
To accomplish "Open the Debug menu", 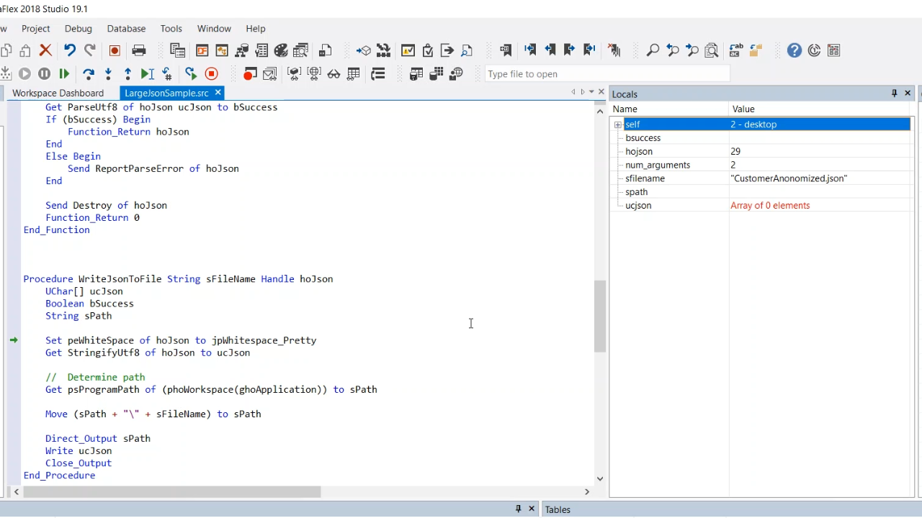I will pos(78,29).
